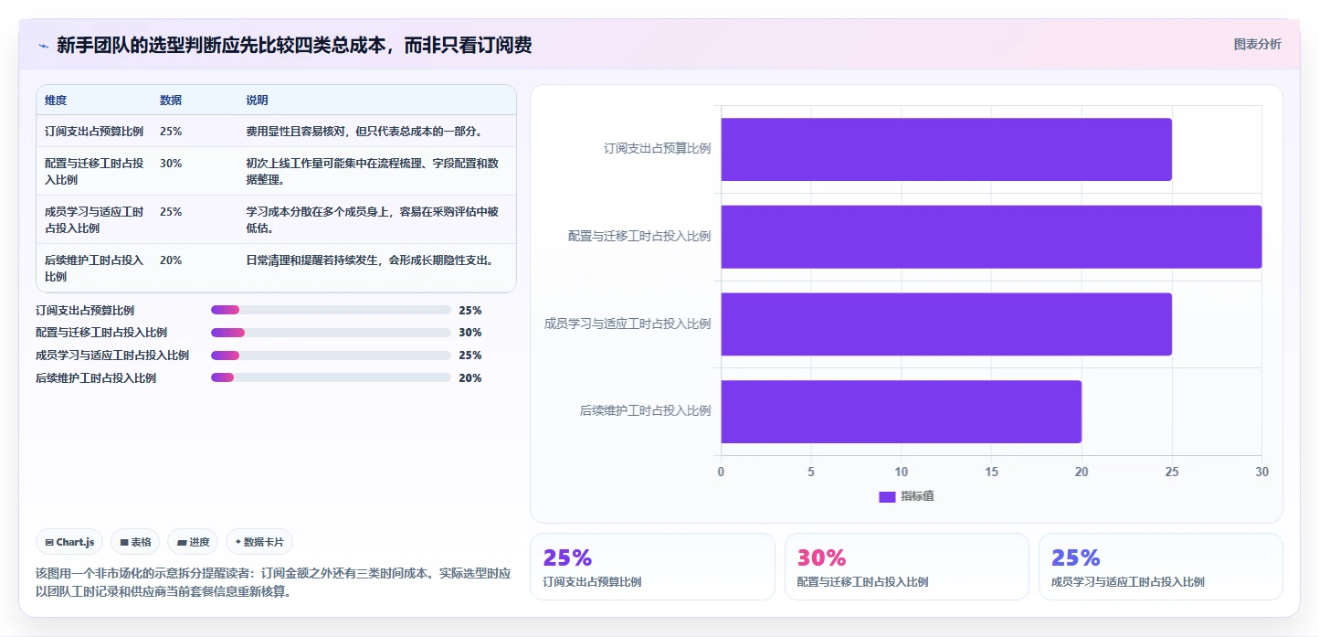Click 后续维护工时占投入比例 in the table
This screenshot has width=1319, height=637.
coord(94,269)
